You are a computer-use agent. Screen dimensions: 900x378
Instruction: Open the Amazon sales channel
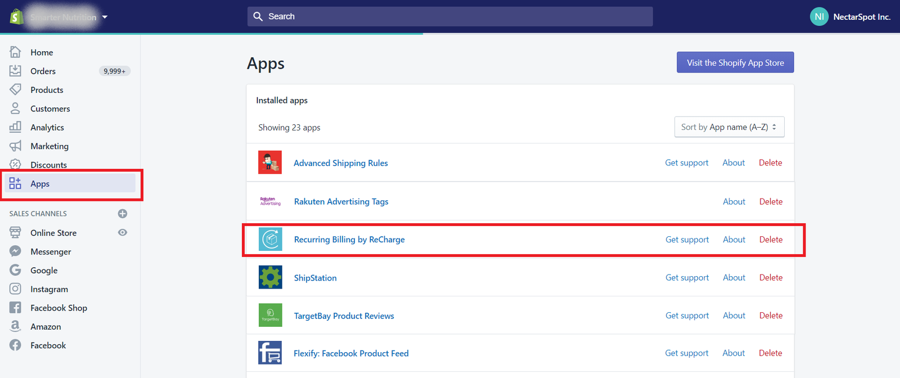point(46,327)
